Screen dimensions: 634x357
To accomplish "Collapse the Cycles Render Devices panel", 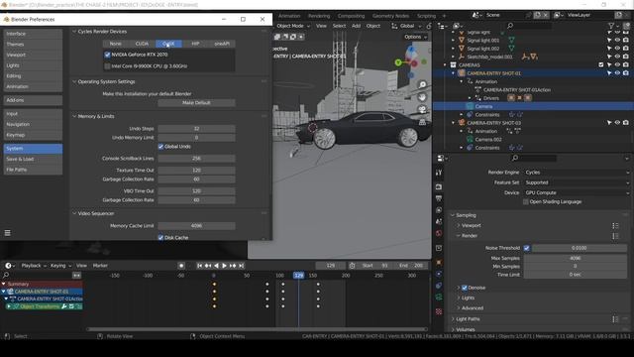I will (74, 31).
